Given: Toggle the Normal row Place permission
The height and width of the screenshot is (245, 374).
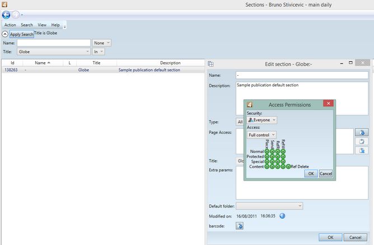Looking at the screenshot, I should coord(267,151).
